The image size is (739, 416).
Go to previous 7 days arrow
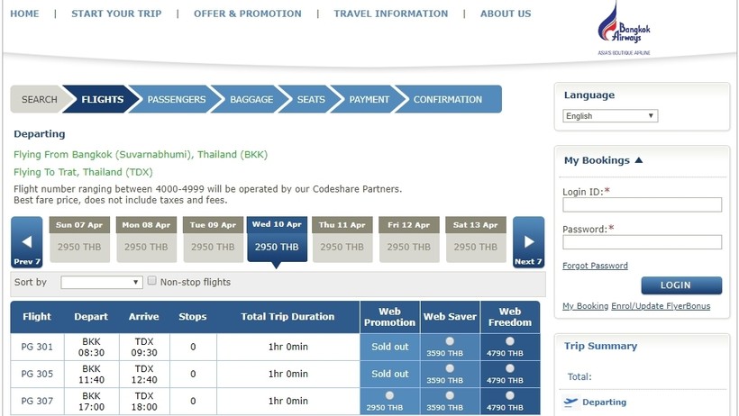(x=26, y=242)
